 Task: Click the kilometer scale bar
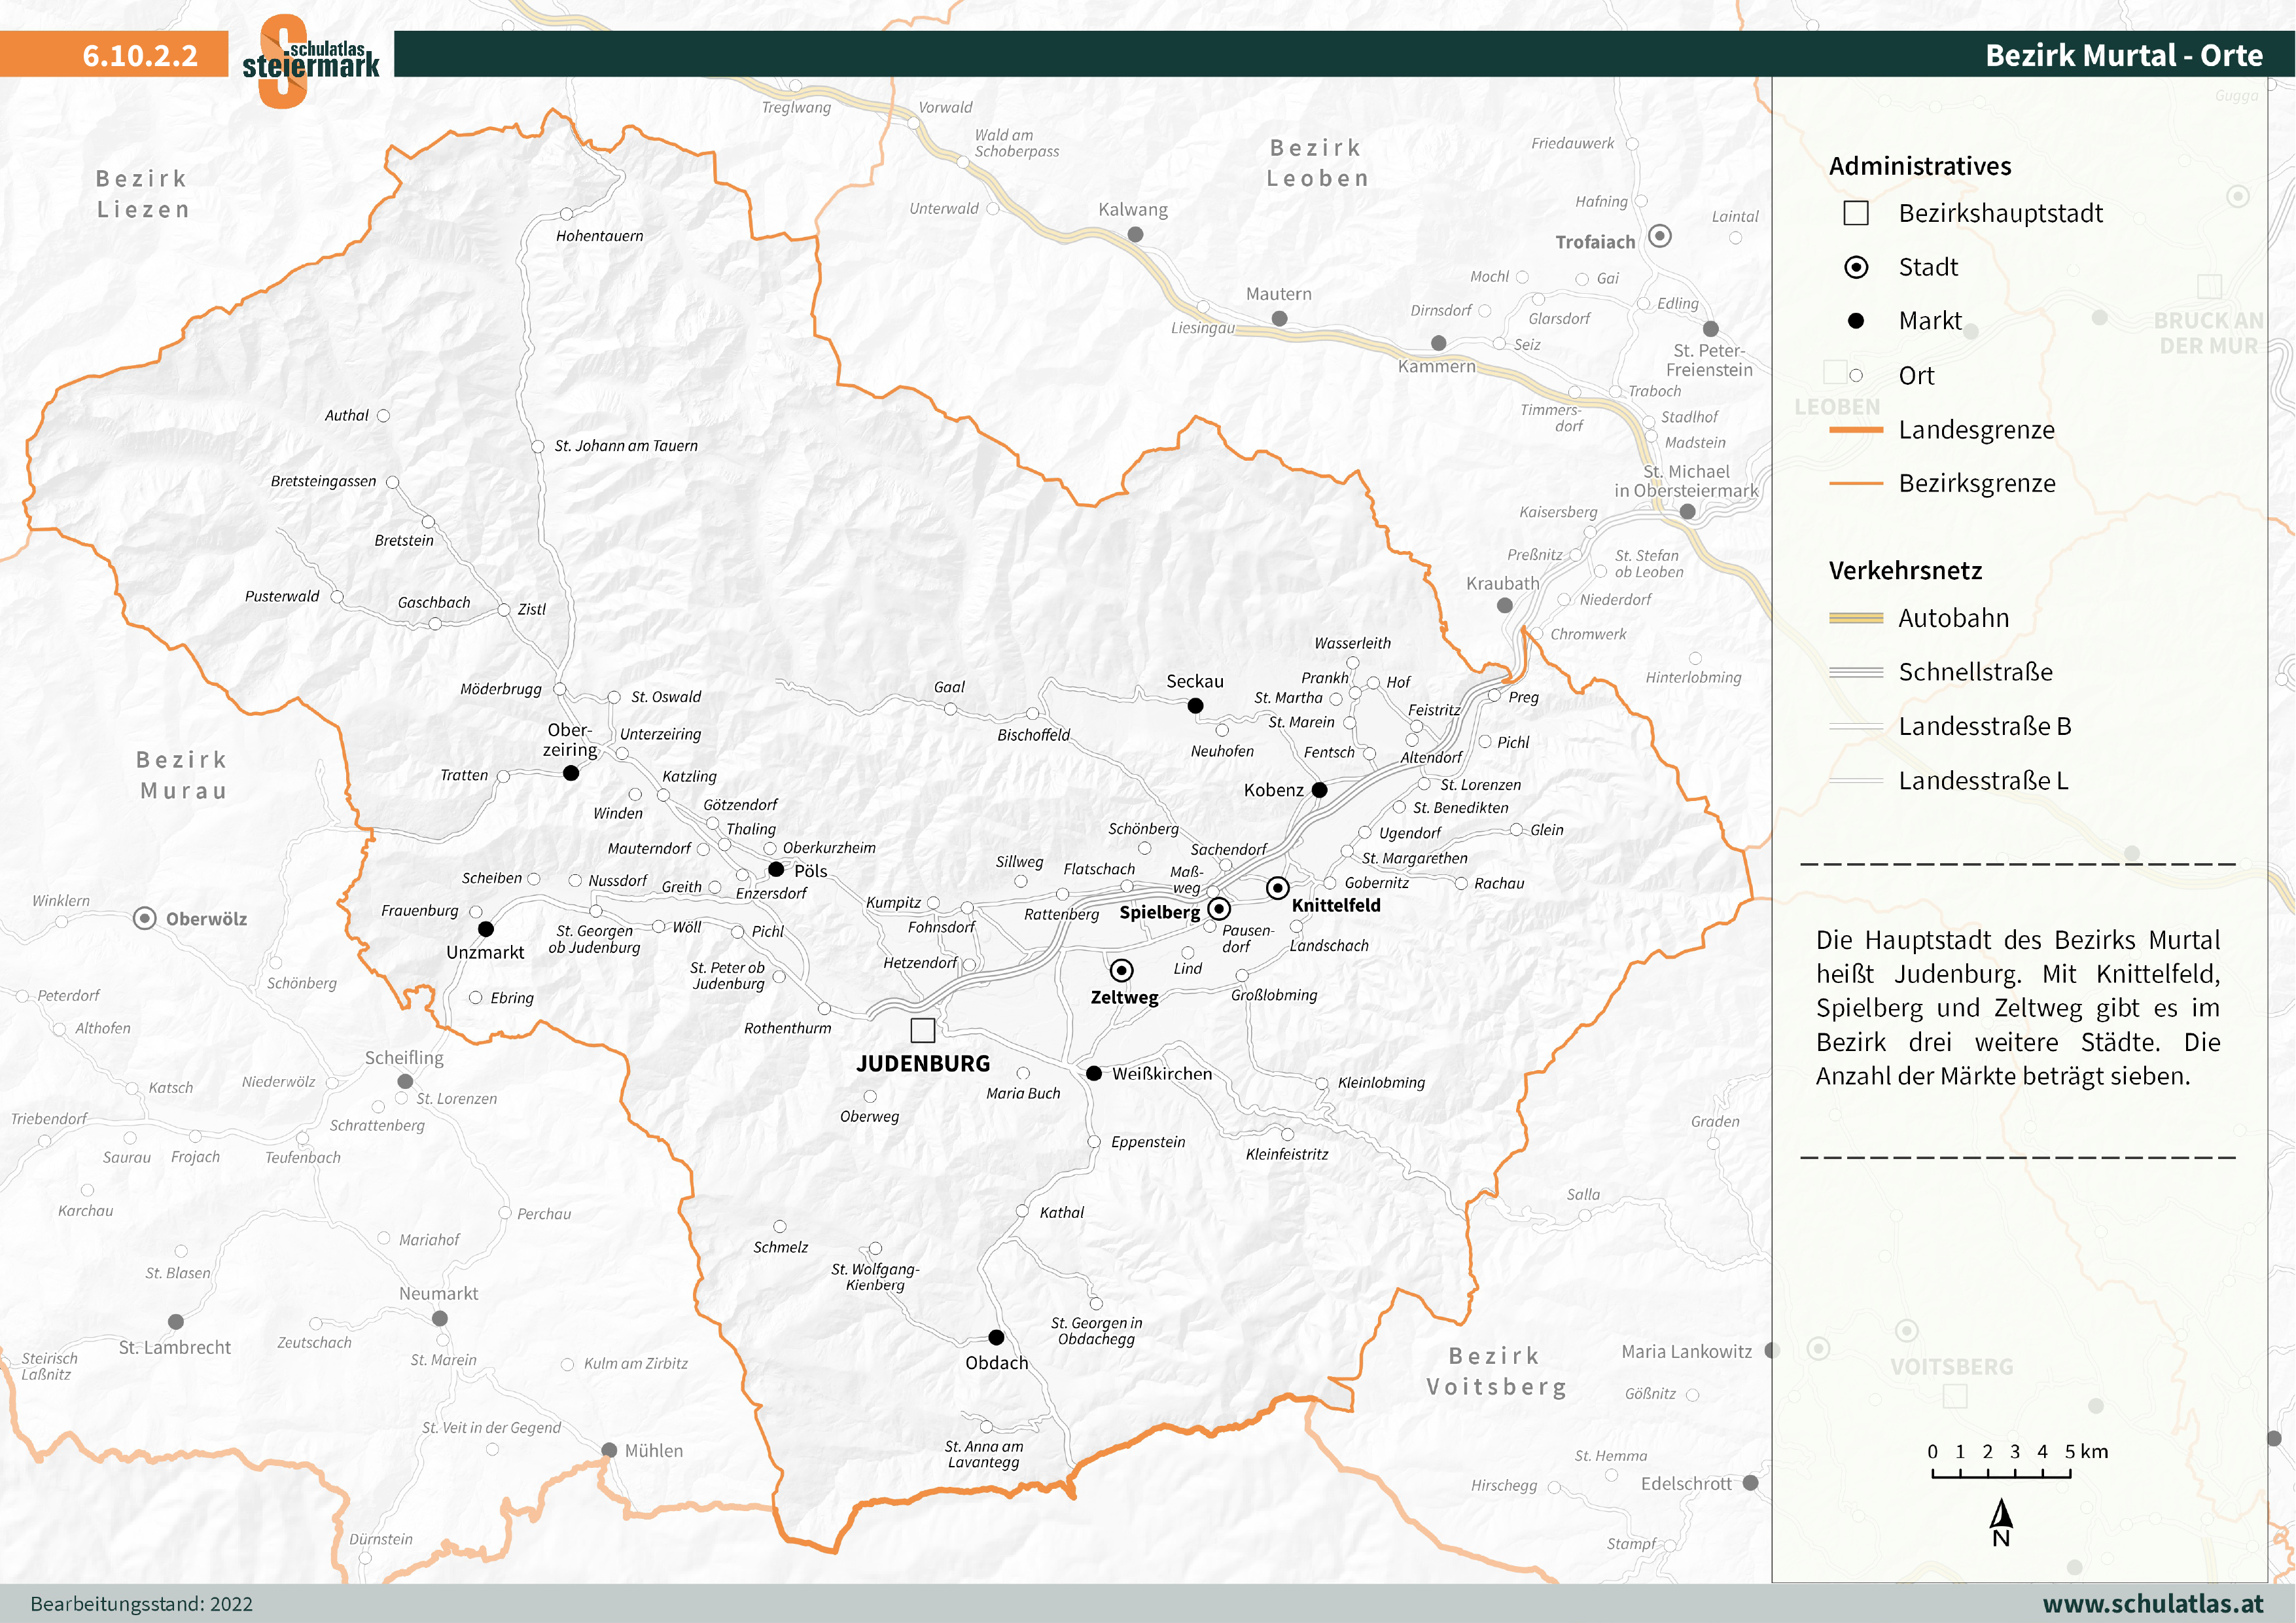[x=2001, y=1473]
